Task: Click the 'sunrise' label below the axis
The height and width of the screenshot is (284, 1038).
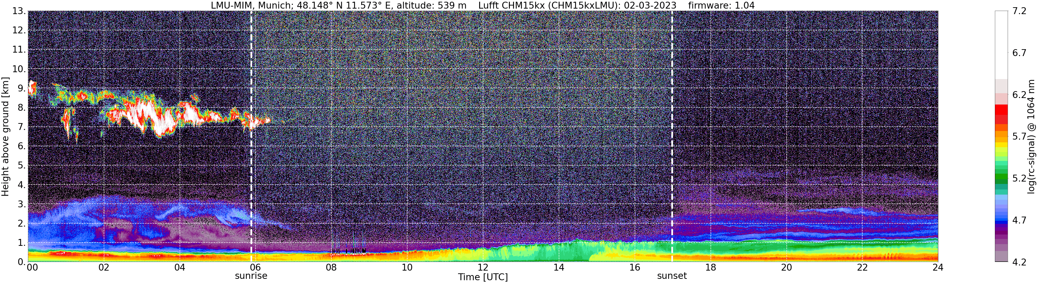Action: (251, 275)
